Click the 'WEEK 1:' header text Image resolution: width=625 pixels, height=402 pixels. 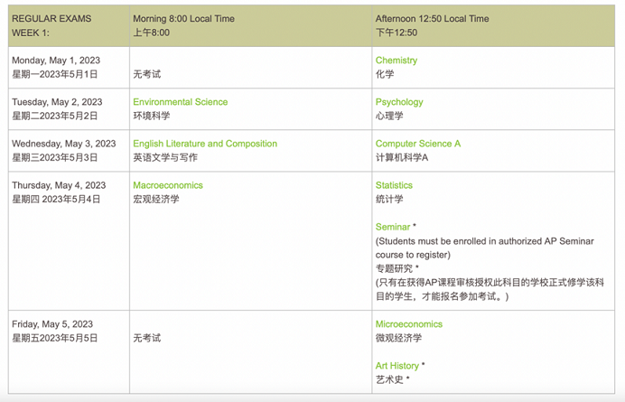point(31,33)
